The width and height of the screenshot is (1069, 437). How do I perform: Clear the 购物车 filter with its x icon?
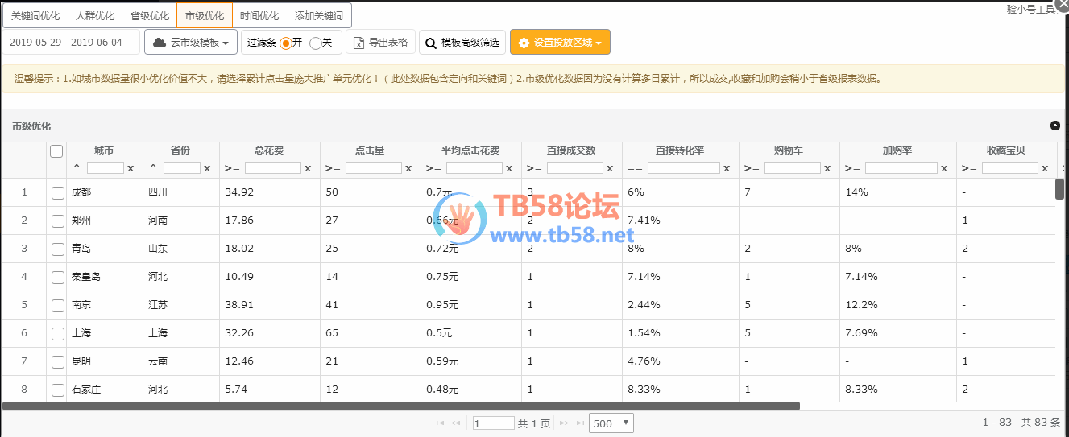[x=827, y=168]
